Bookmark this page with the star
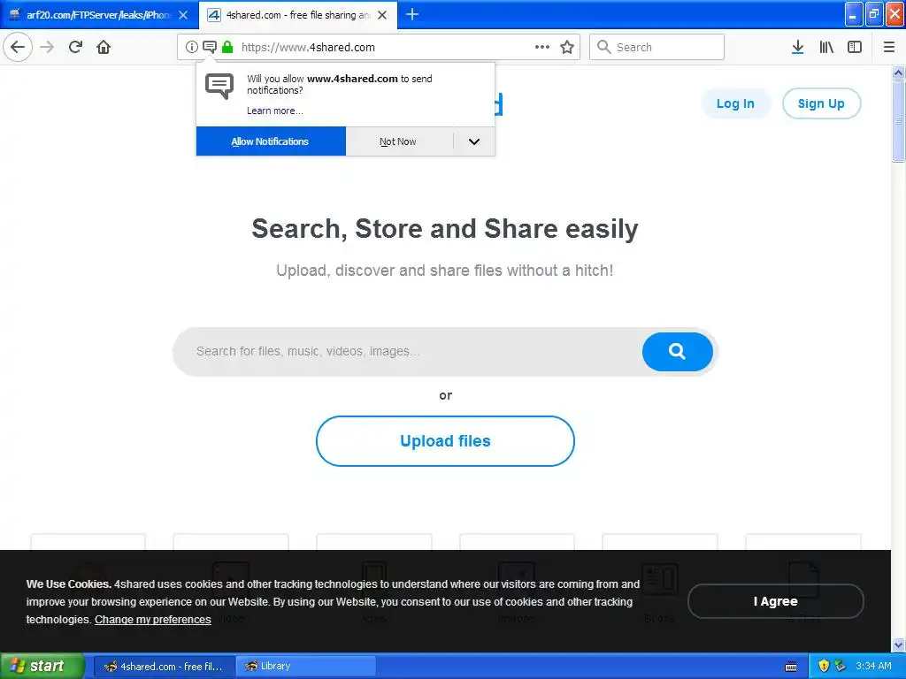Viewport: 906px width, 679px height. [567, 47]
